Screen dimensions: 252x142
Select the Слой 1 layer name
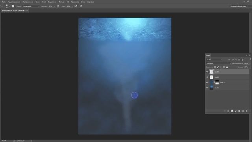217,88
